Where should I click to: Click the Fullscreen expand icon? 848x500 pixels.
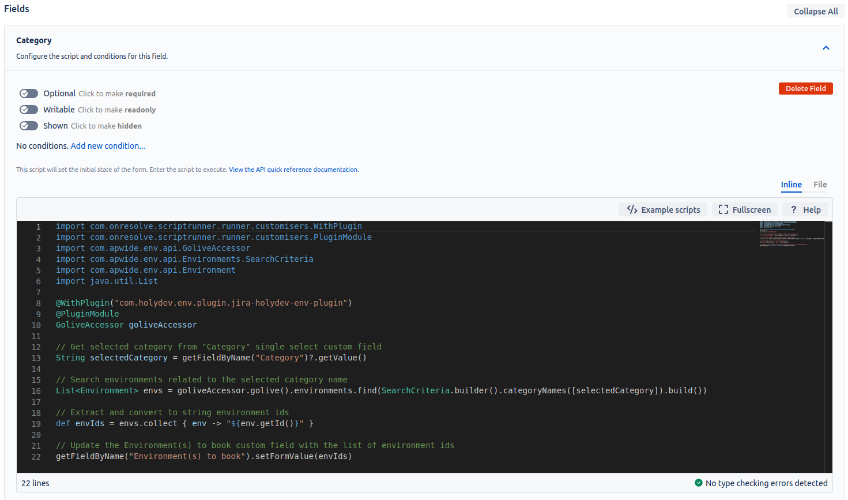tap(723, 210)
